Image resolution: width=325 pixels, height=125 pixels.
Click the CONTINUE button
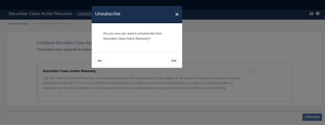tap(312, 117)
